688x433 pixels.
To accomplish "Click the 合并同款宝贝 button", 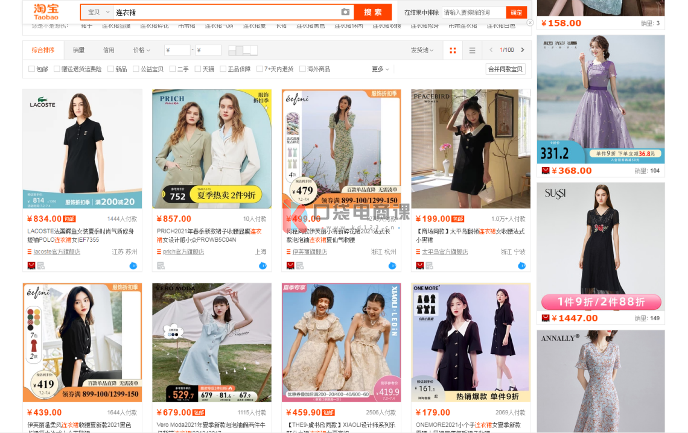I will 506,69.
